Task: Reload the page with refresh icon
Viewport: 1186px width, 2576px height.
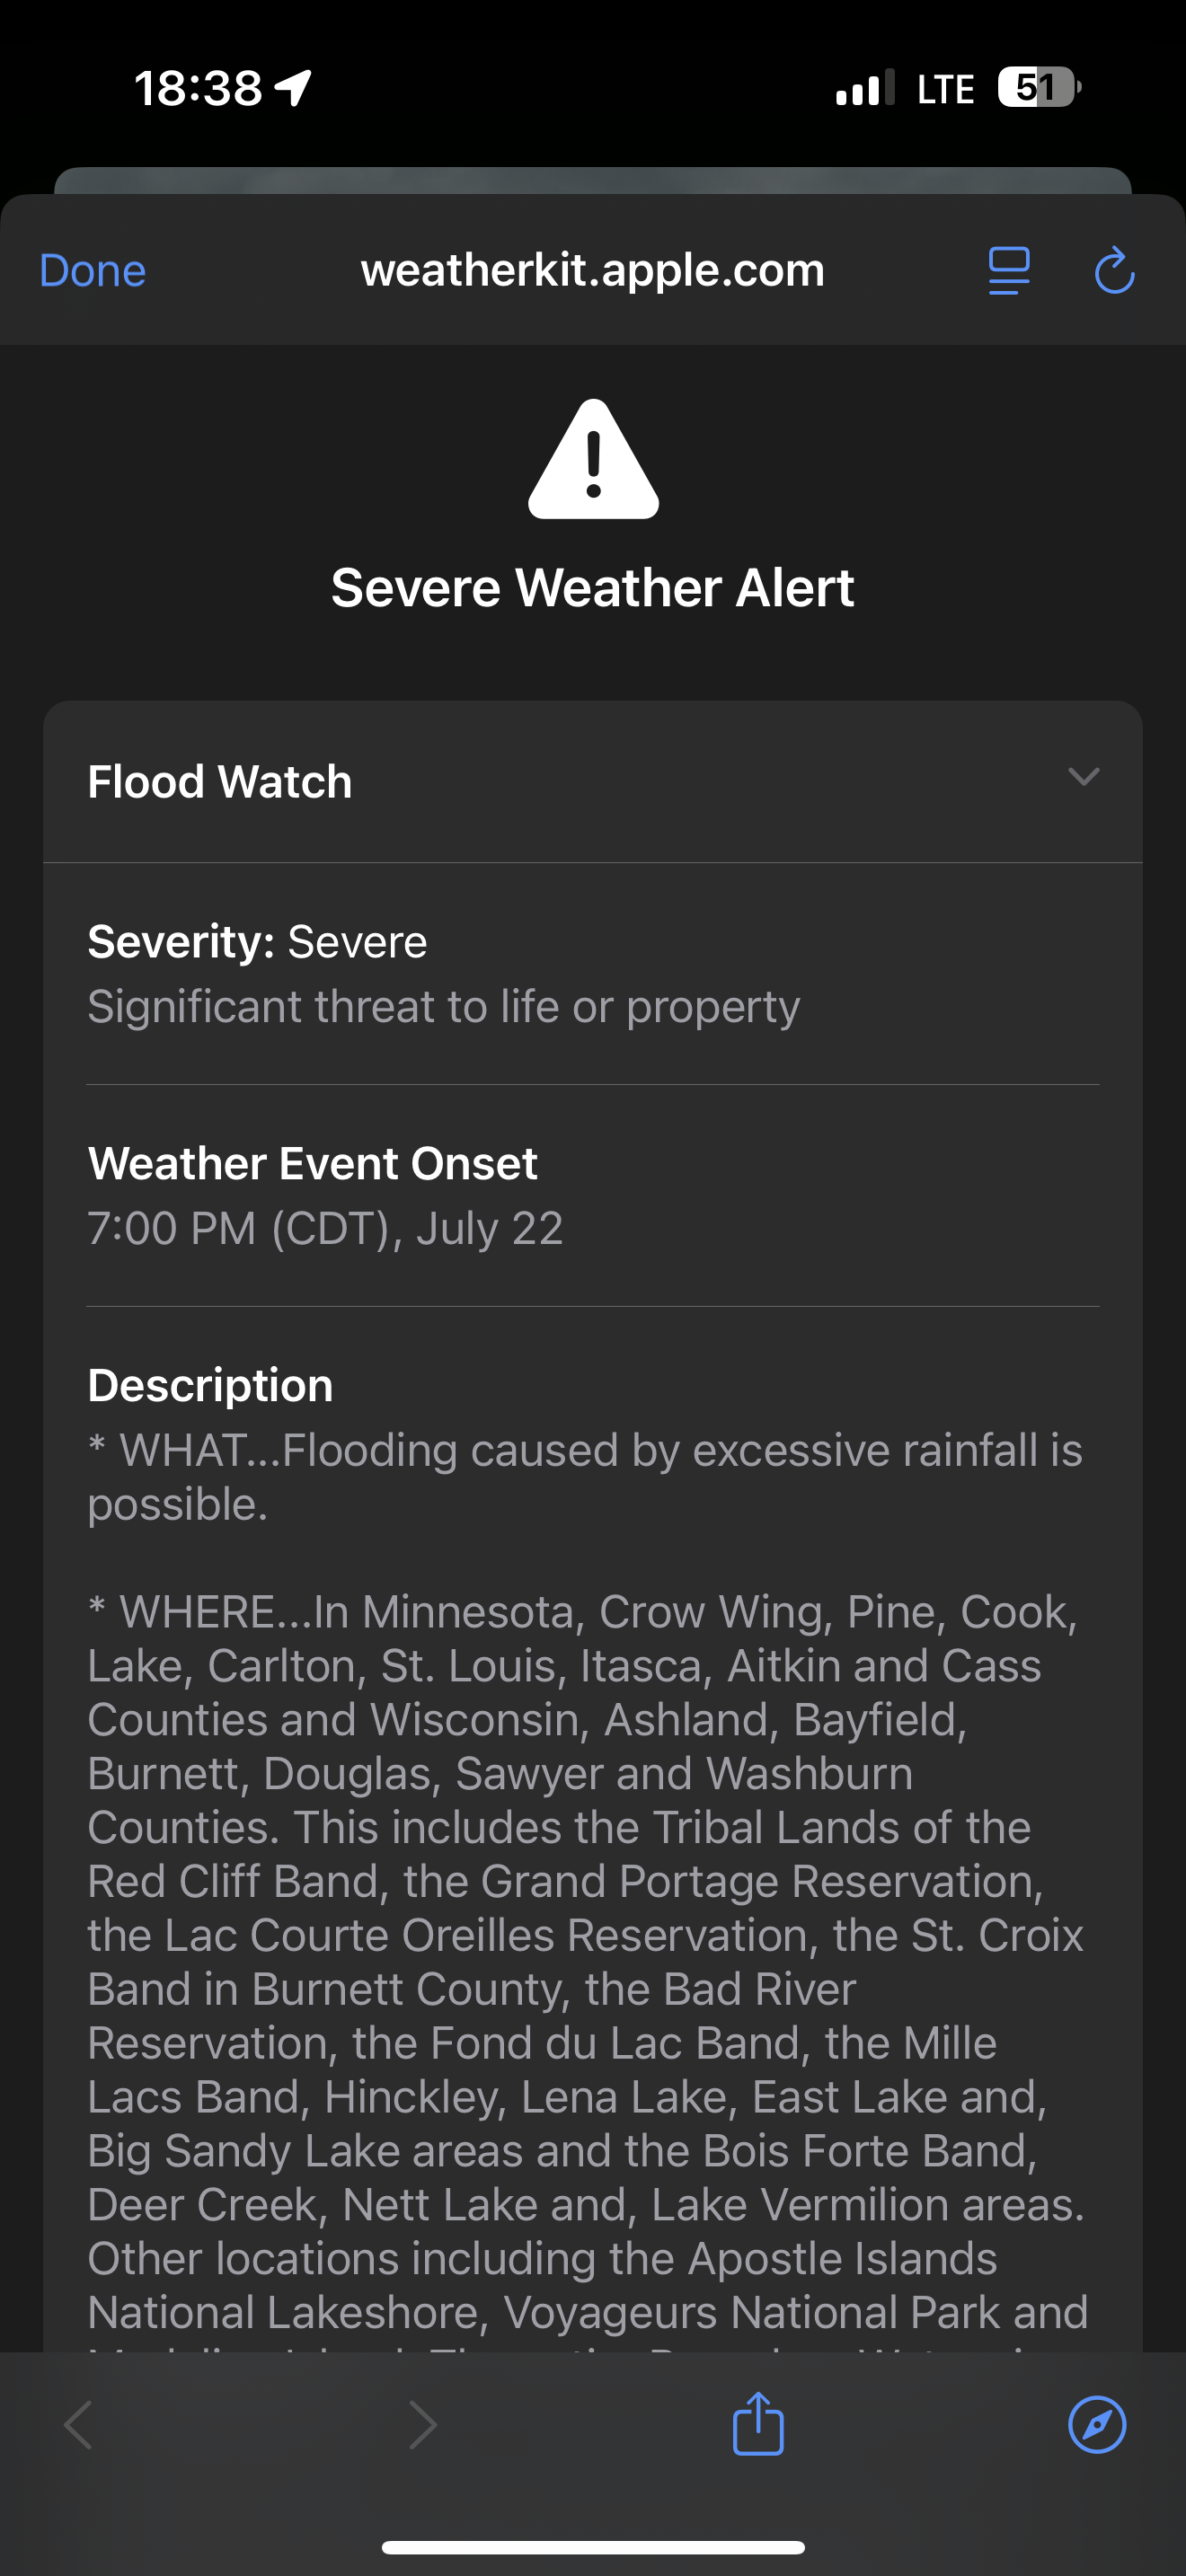Action: point(1114,271)
